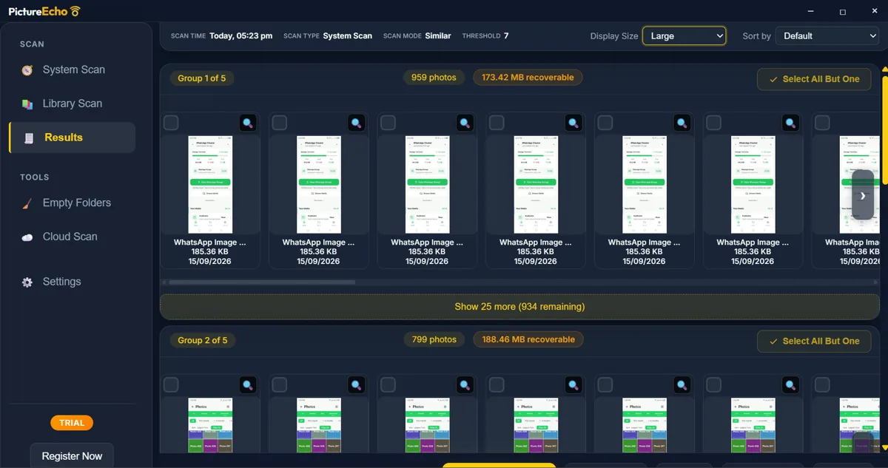Check the fifth photo checkbox in Group 1
The height and width of the screenshot is (468, 888).
[605, 123]
